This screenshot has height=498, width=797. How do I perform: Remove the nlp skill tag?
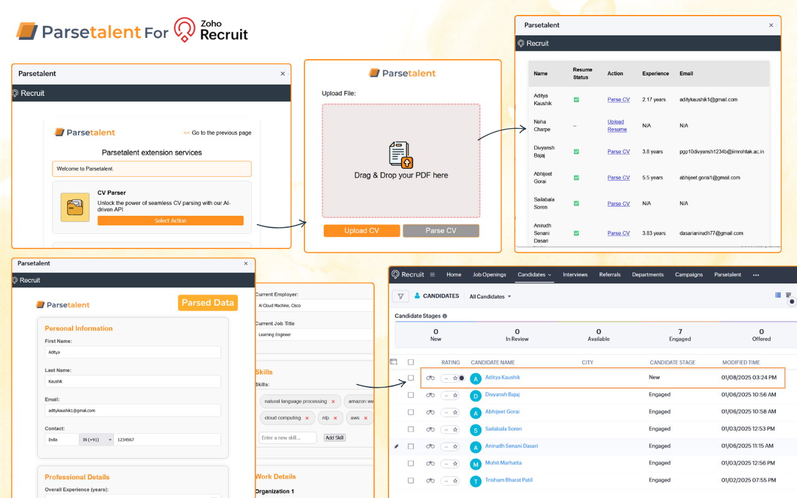[335, 418]
